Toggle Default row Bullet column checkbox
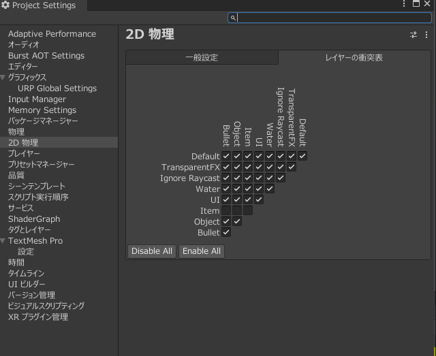The image size is (436, 356). pyautogui.click(x=226, y=156)
